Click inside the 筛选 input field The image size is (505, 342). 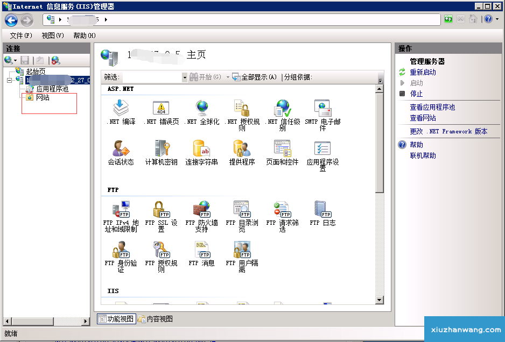pos(152,77)
